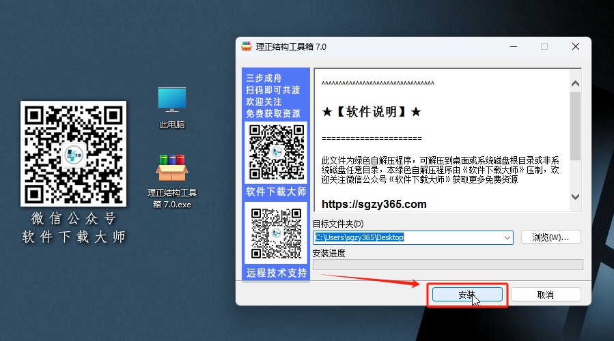Expand the destination folder dropdown arrow
Viewport: 614px width, 341px height.
point(507,237)
